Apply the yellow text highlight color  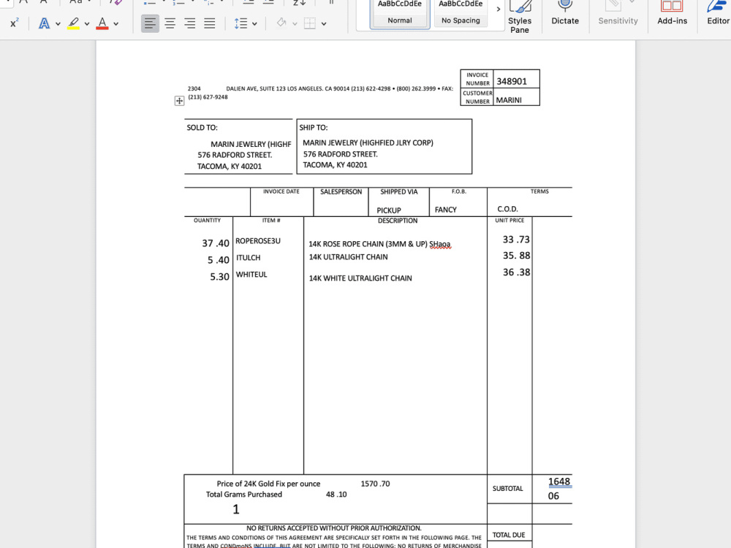[x=73, y=23]
